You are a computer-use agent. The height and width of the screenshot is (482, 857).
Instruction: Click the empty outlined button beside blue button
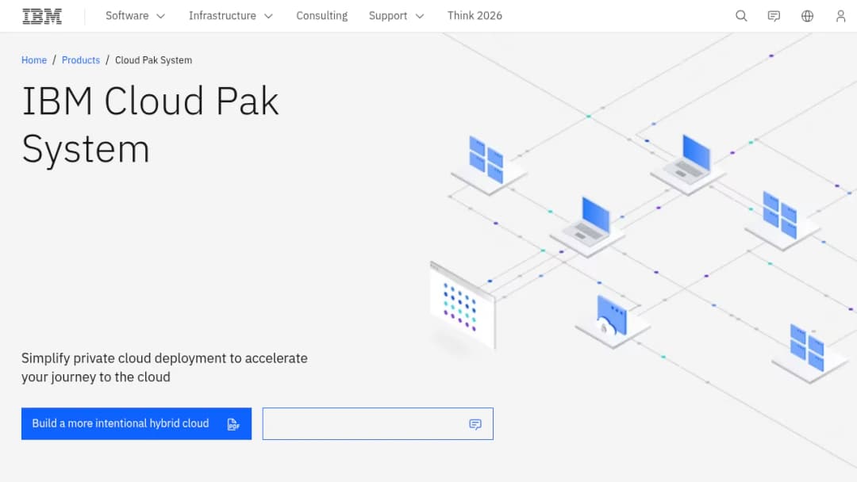point(378,423)
